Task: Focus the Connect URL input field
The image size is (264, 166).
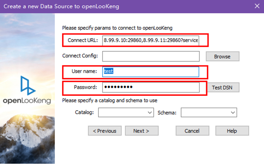Action: [x=151, y=40]
